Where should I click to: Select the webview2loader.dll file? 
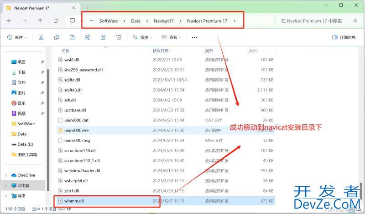[x=82, y=171]
